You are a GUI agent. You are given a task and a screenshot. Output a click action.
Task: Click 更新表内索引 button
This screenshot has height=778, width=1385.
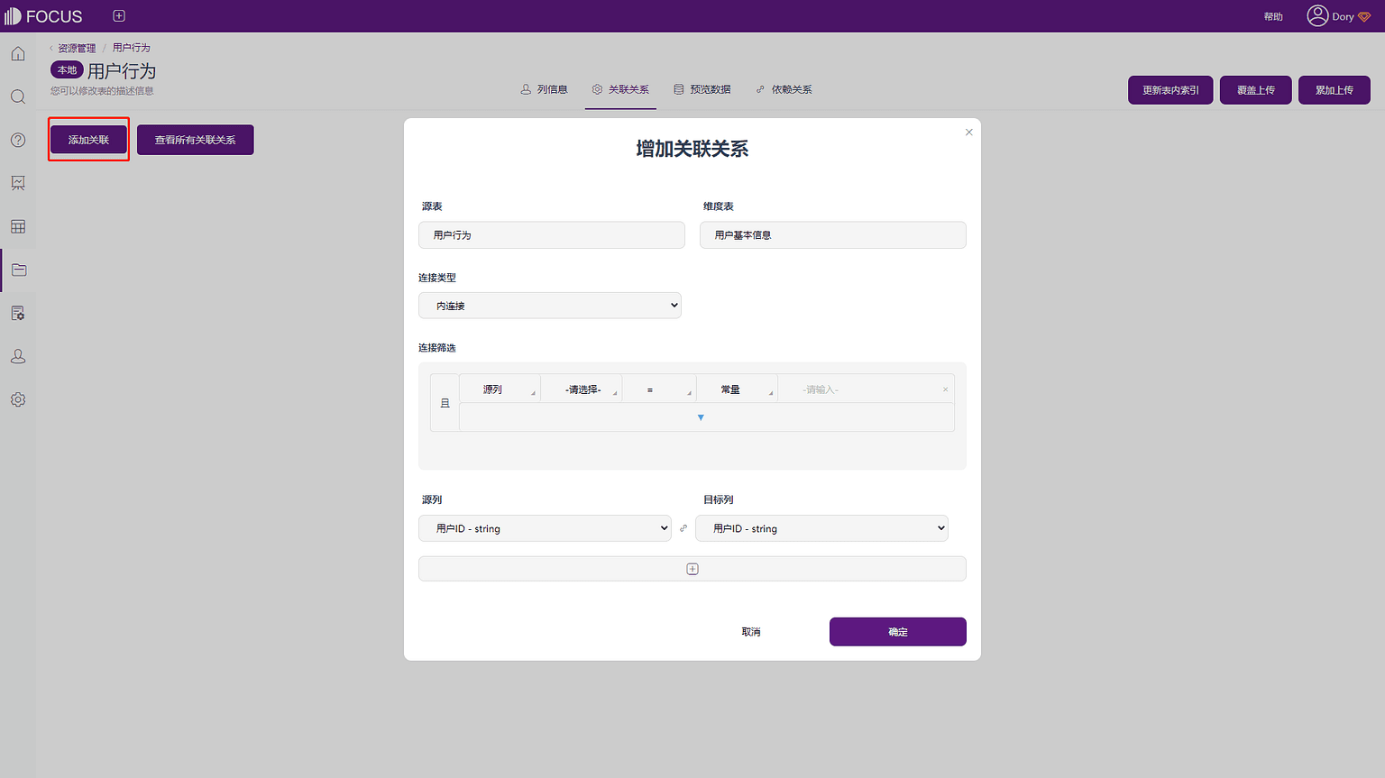pyautogui.click(x=1170, y=90)
